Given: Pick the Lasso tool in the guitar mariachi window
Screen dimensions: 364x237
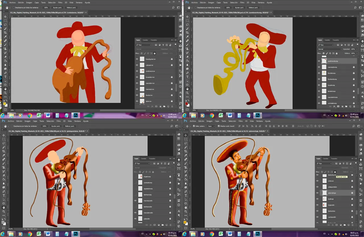Looking at the screenshot, I should click(5, 24).
